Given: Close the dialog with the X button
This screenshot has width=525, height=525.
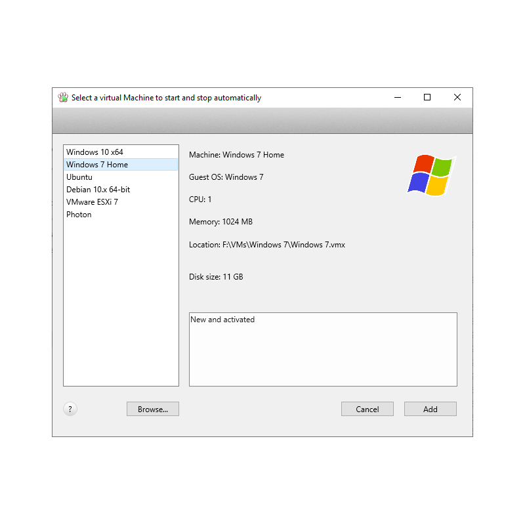Looking at the screenshot, I should coord(457,98).
